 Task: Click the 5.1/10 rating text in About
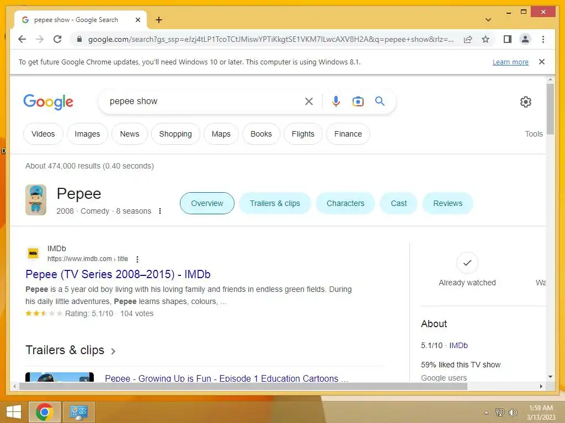click(x=431, y=345)
